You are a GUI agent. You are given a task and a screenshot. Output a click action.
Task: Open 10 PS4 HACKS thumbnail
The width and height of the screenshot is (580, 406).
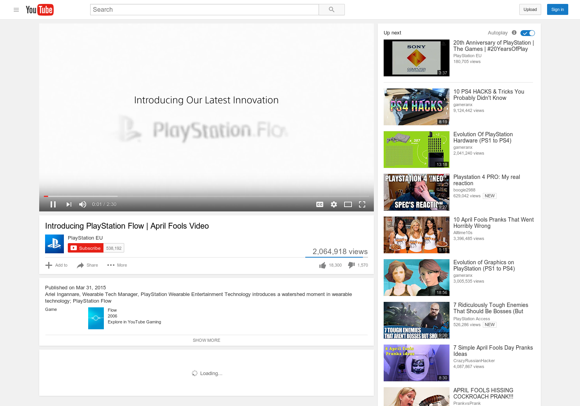tap(417, 107)
